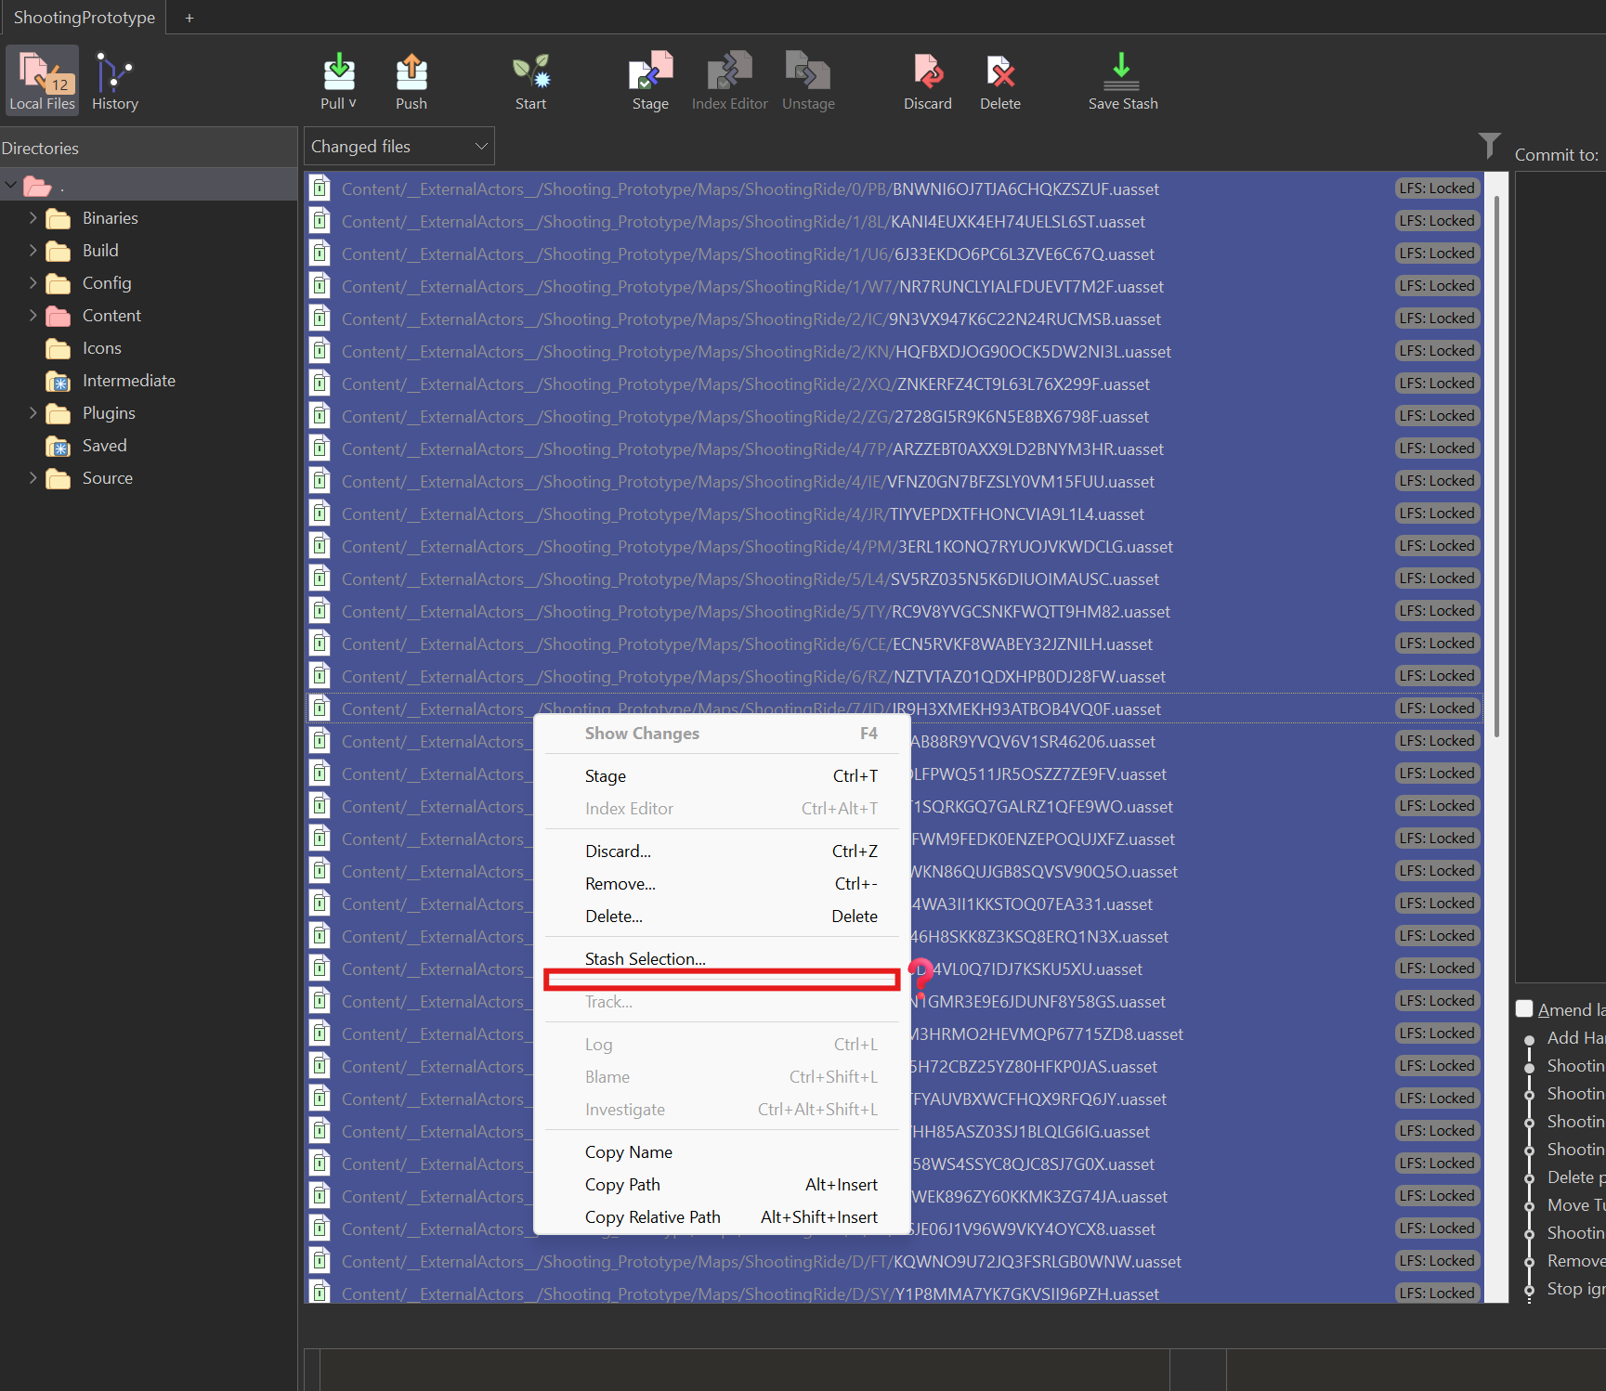Select the SV5RZ035N5K6DIUOIMAUSC.uasset row
This screenshot has height=1391, width=1606.
(x=894, y=578)
